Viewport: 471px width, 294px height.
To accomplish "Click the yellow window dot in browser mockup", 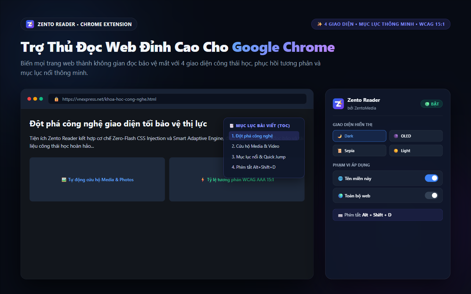I will tap(35, 99).
